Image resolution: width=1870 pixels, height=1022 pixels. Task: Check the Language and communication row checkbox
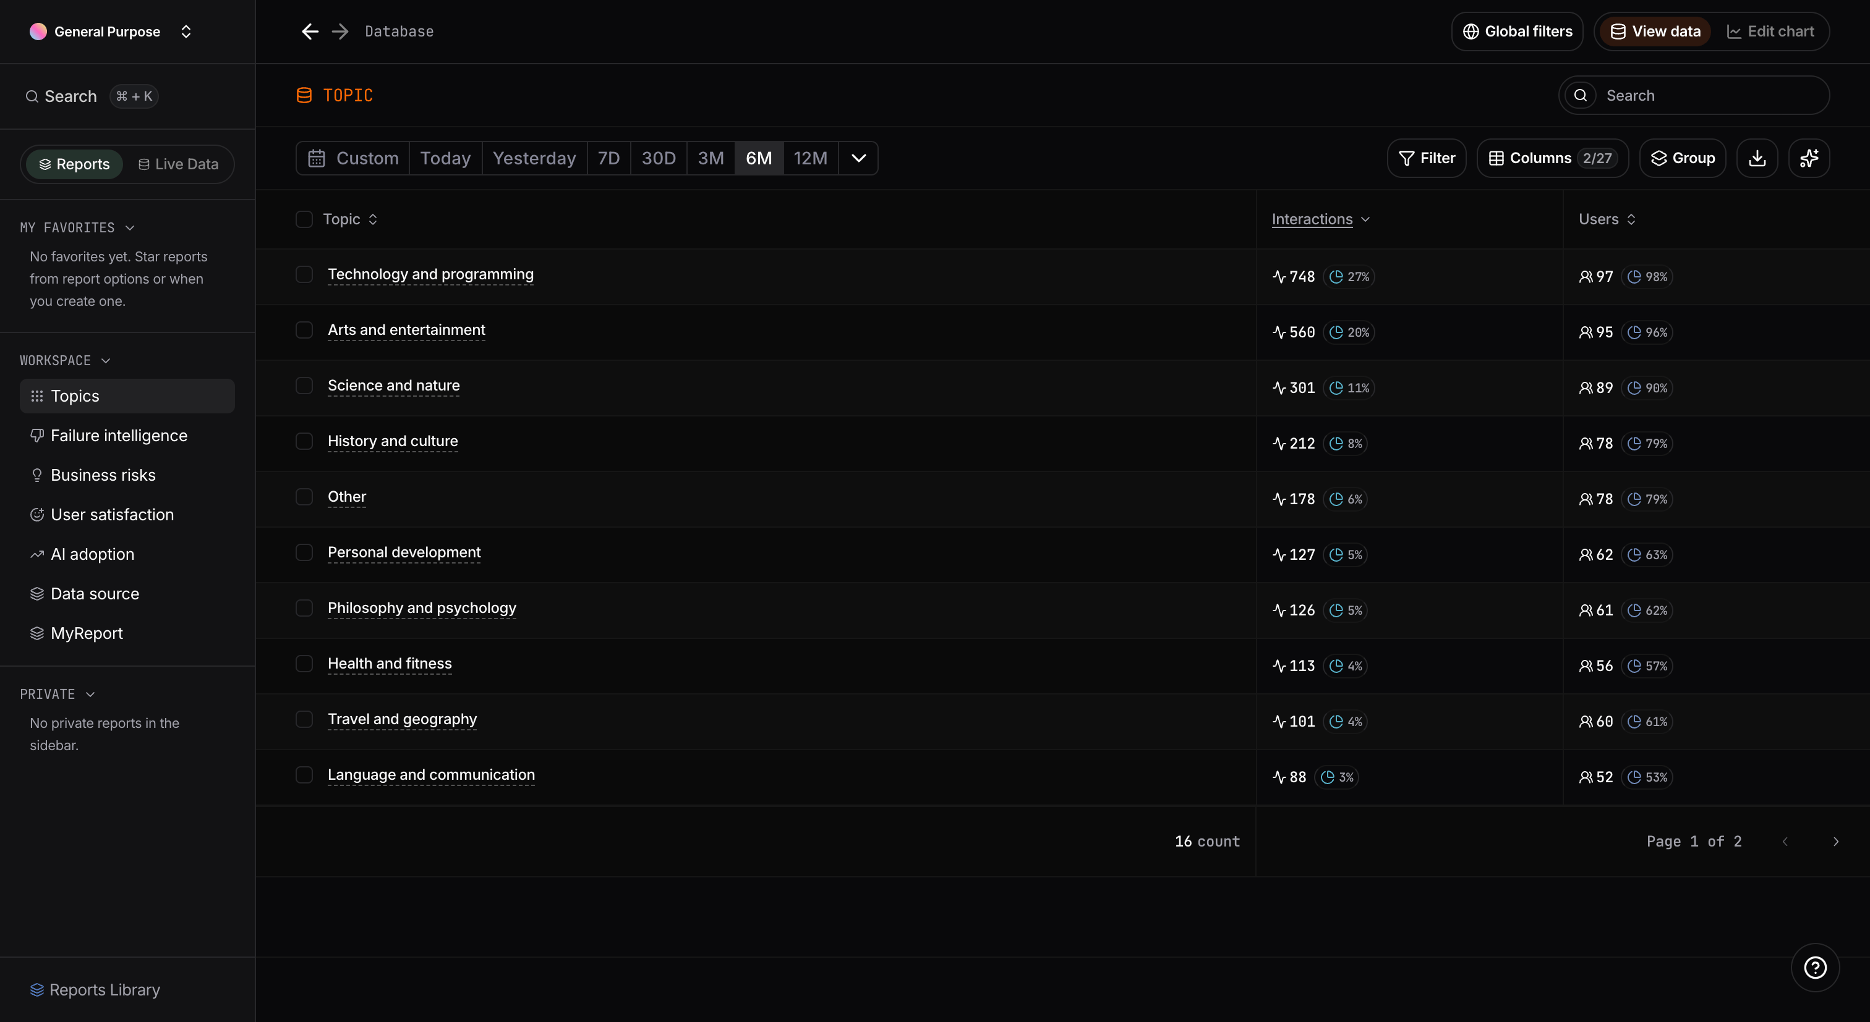click(x=304, y=775)
